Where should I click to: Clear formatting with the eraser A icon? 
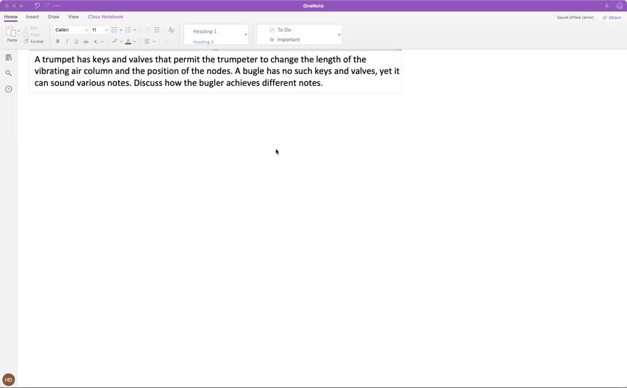(x=171, y=30)
